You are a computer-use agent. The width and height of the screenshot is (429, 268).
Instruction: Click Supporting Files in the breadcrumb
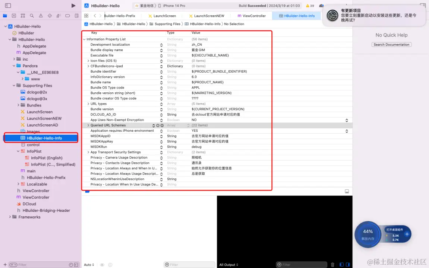click(165, 24)
